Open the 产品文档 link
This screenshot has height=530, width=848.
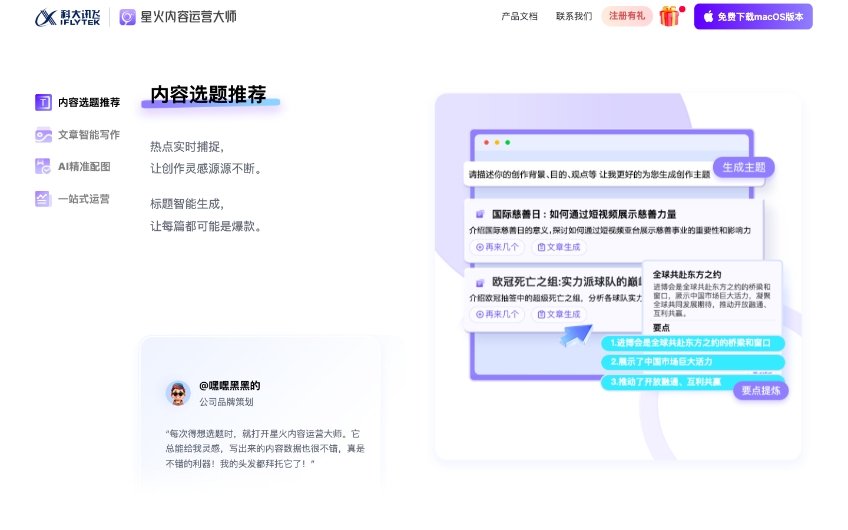click(519, 16)
